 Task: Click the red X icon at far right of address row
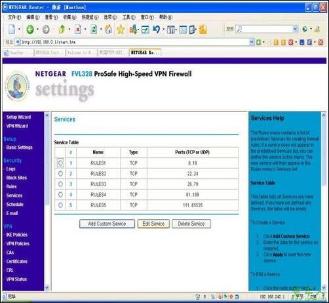320,42
